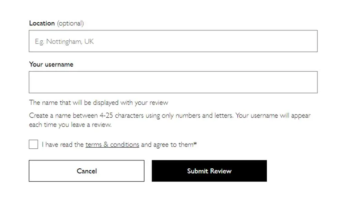Screen dimensions: 345x207
Task: Click the 'with your review' words in hint
Action: [x=144, y=102]
